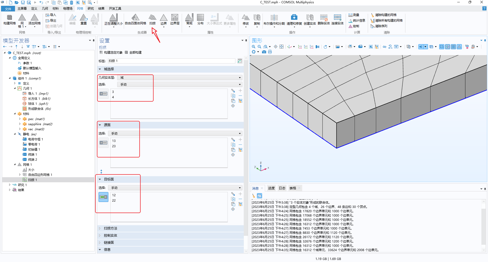Expand the Study 1 (研究 1) tree node
The height and width of the screenshot is (262, 488).
[10, 185]
